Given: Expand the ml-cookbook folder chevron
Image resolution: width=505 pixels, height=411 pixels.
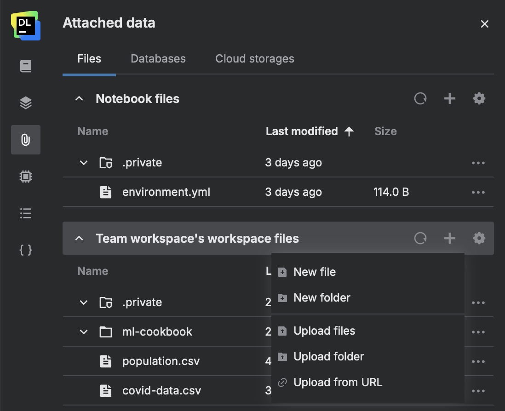Looking at the screenshot, I should point(83,332).
